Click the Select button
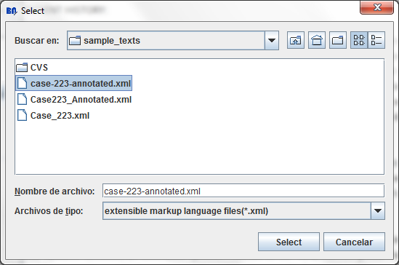Screen dimensions: 399x265 pyautogui.click(x=289, y=242)
